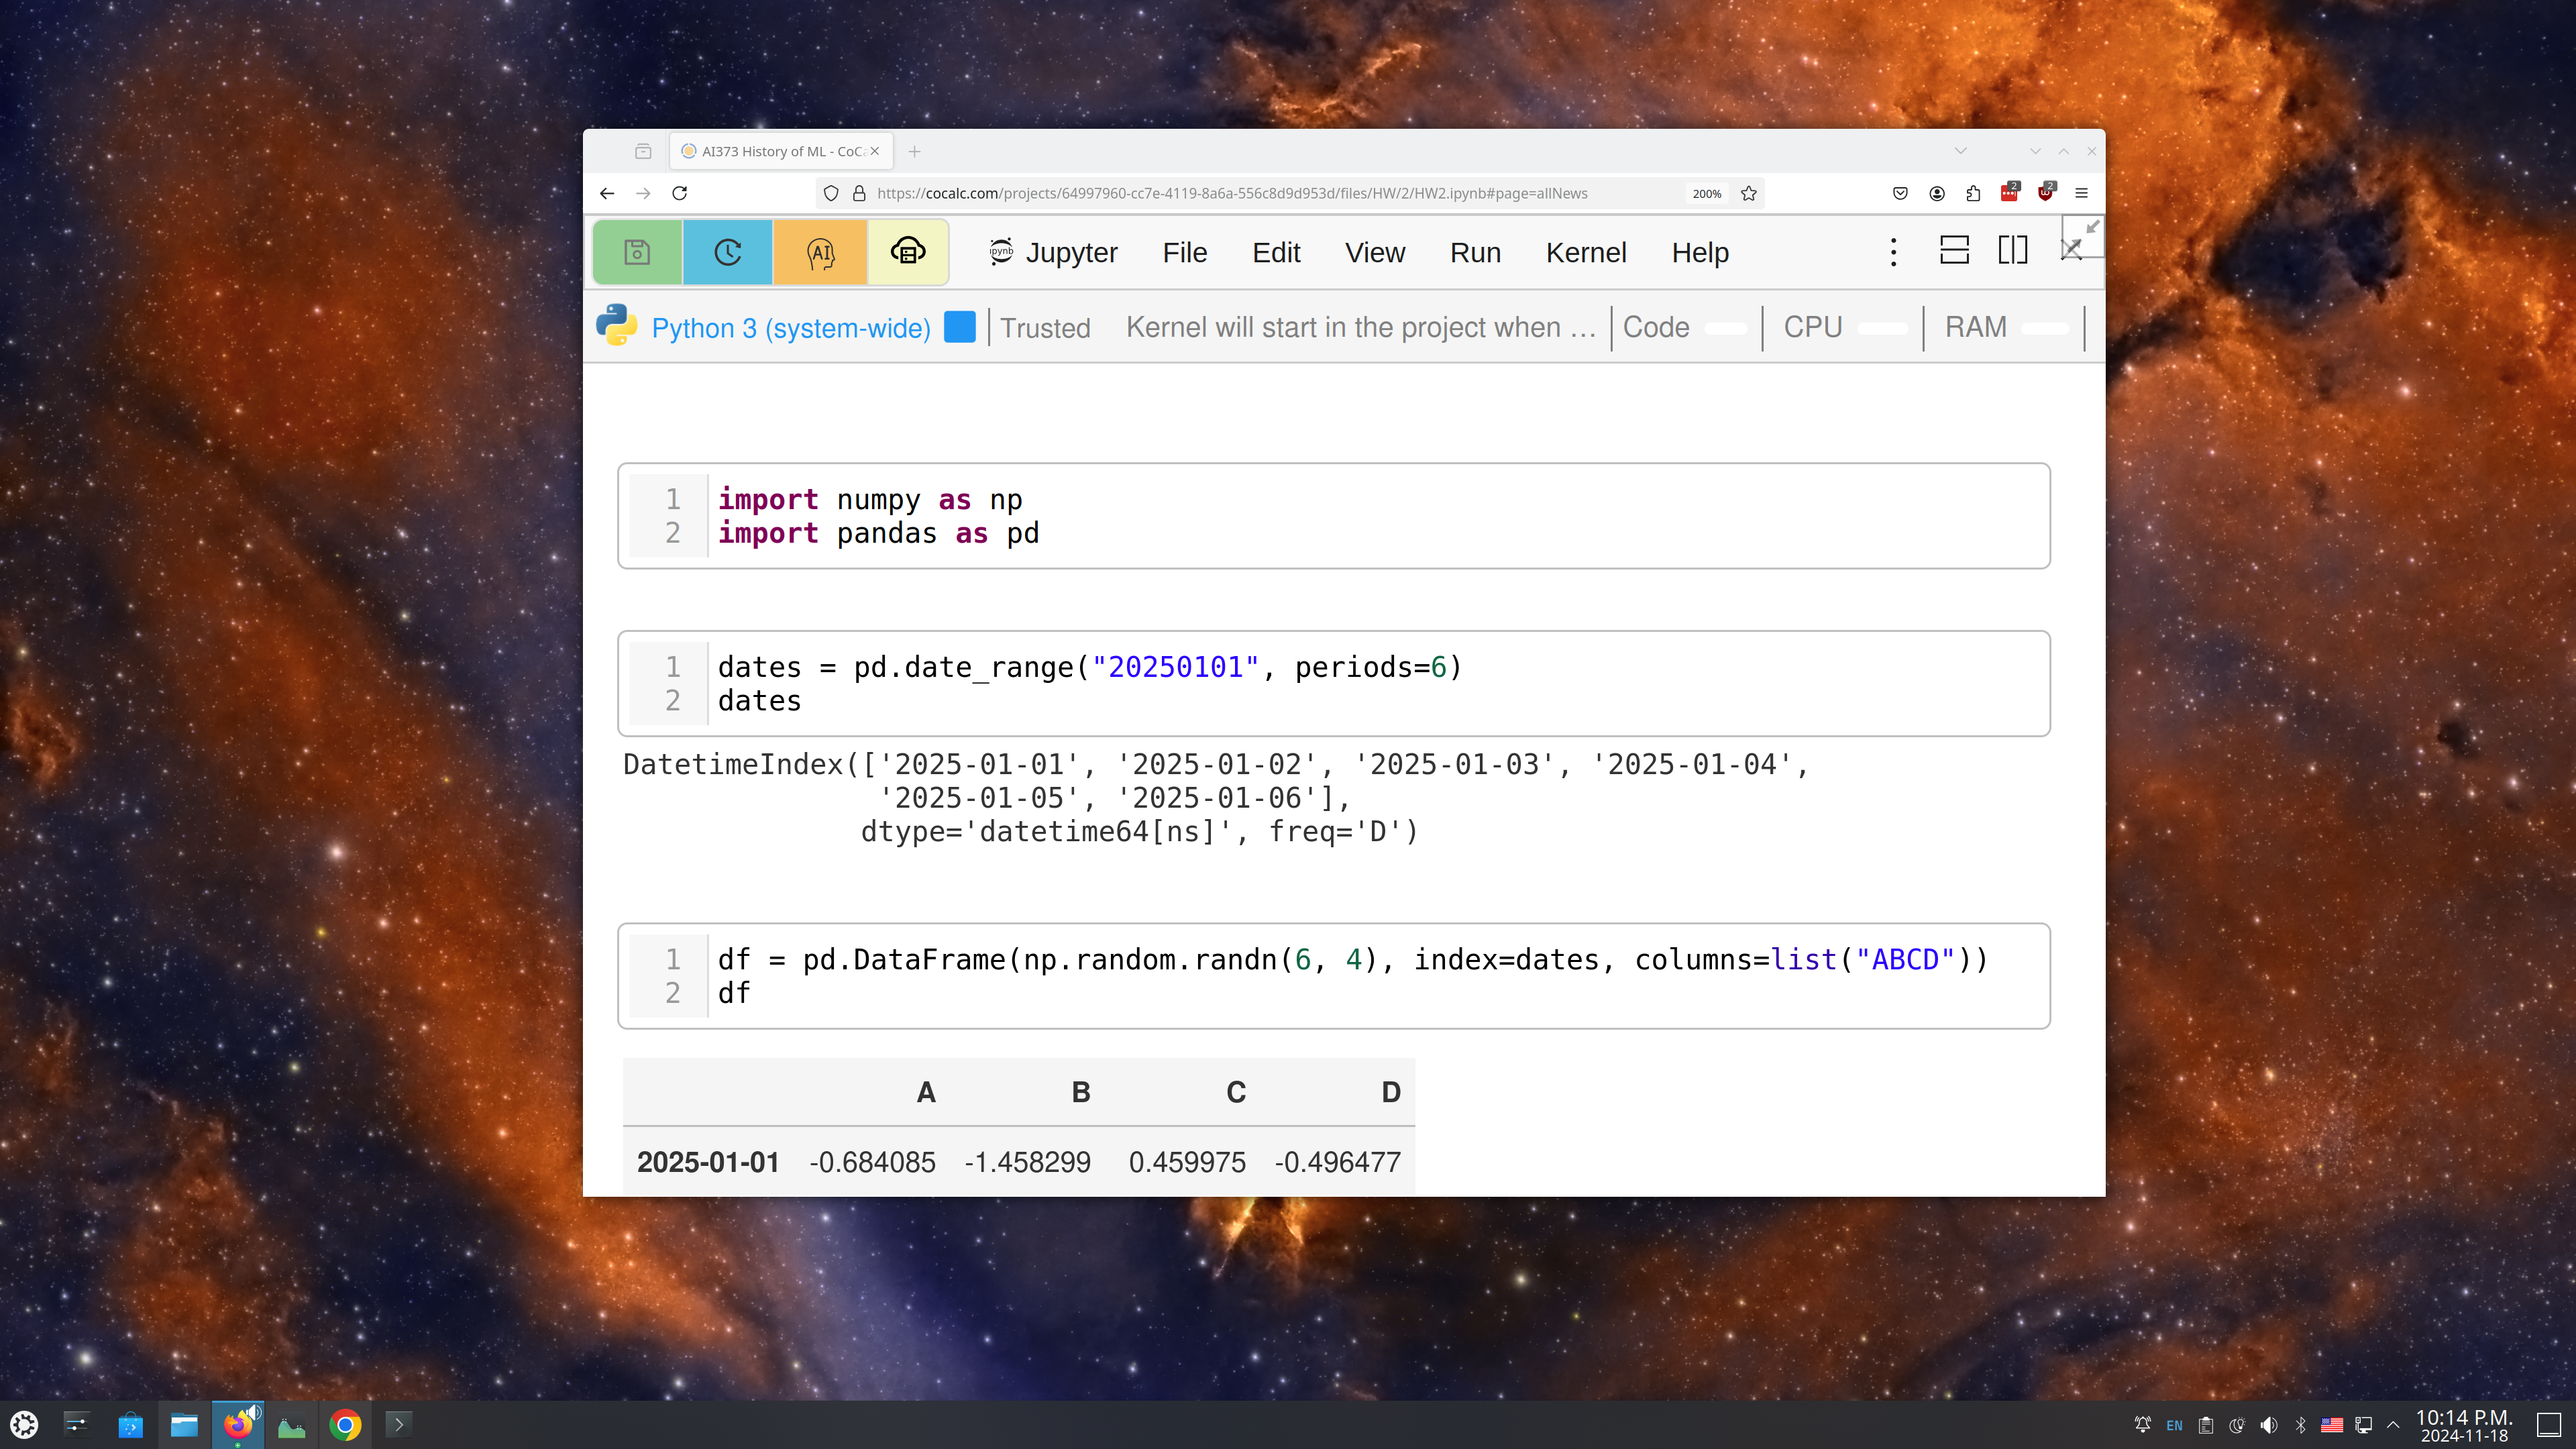Image resolution: width=2576 pixels, height=1449 pixels.
Task: Open TimeTravel history clock icon
Action: pyautogui.click(x=727, y=252)
